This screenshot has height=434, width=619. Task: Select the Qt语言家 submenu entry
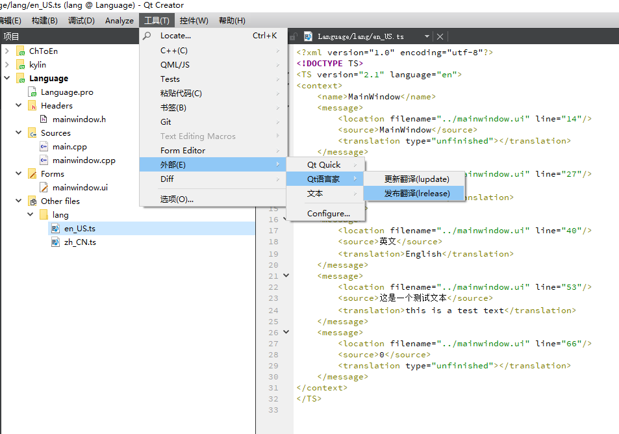click(325, 179)
